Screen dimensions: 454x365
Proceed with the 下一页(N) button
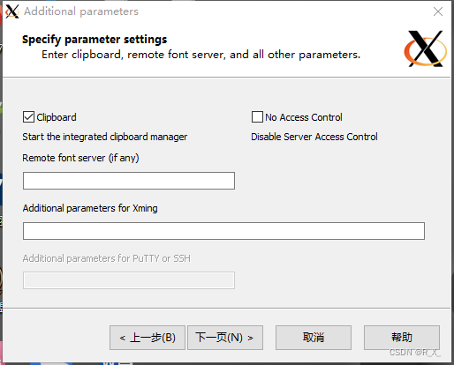click(x=225, y=338)
